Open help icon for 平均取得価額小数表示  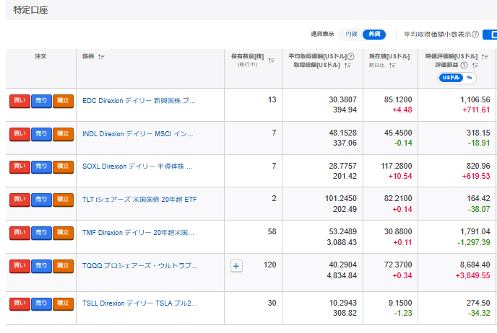(475, 34)
